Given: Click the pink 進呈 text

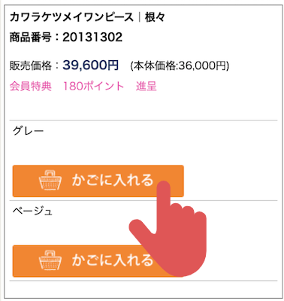Looking at the screenshot, I should pos(147,87).
